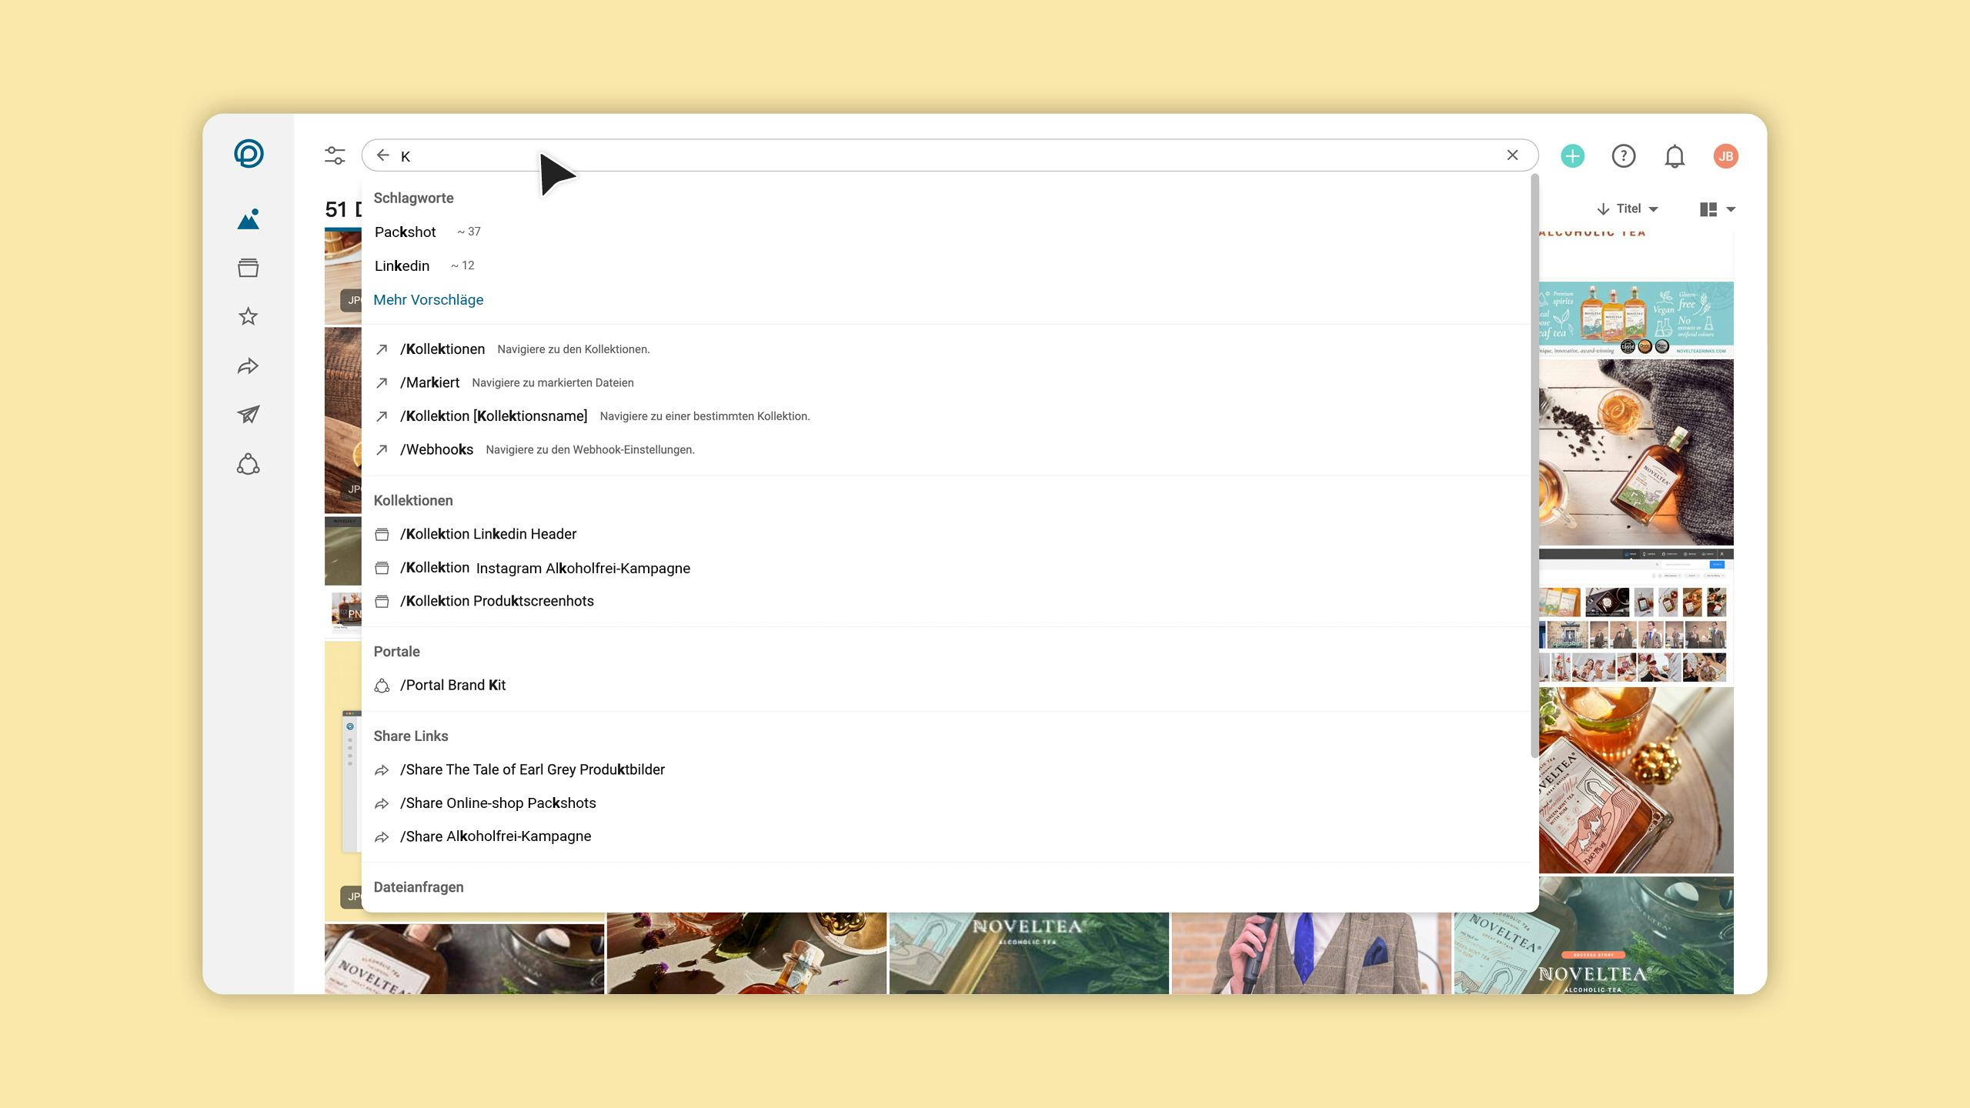Click the back arrow in search bar
This screenshot has height=1108, width=1970.
382,155
